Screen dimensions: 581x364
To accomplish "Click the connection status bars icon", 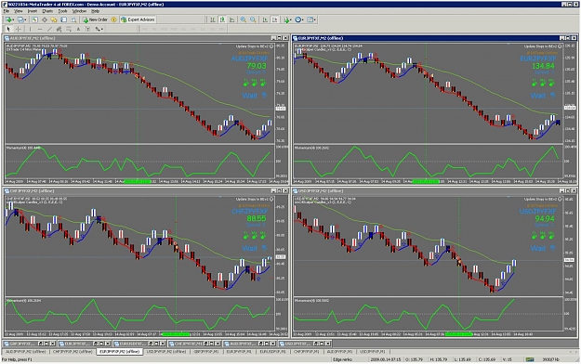I will coord(530,359).
